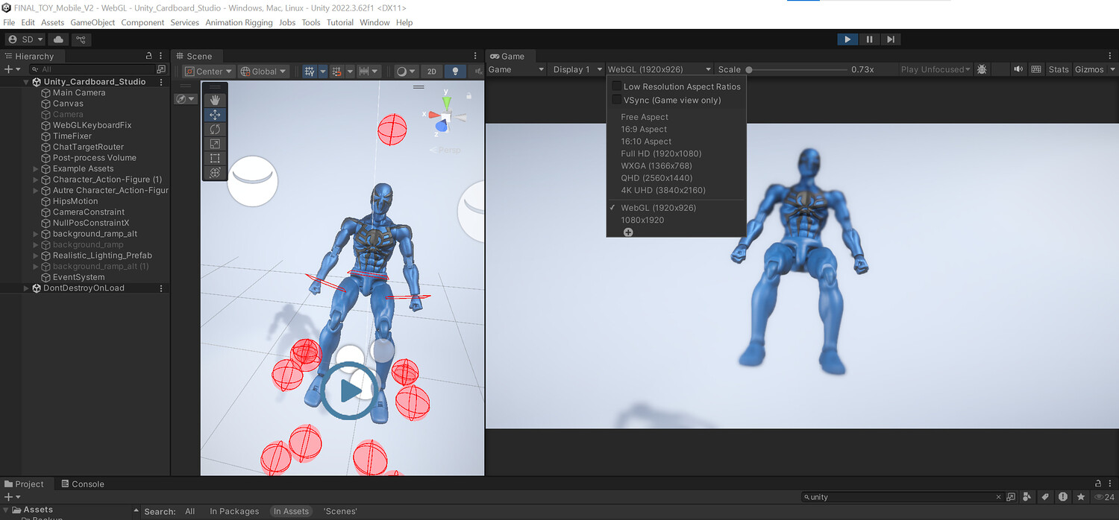Image resolution: width=1119 pixels, height=520 pixels.
Task: Click the Hierarchy search field
Action: coord(94,69)
